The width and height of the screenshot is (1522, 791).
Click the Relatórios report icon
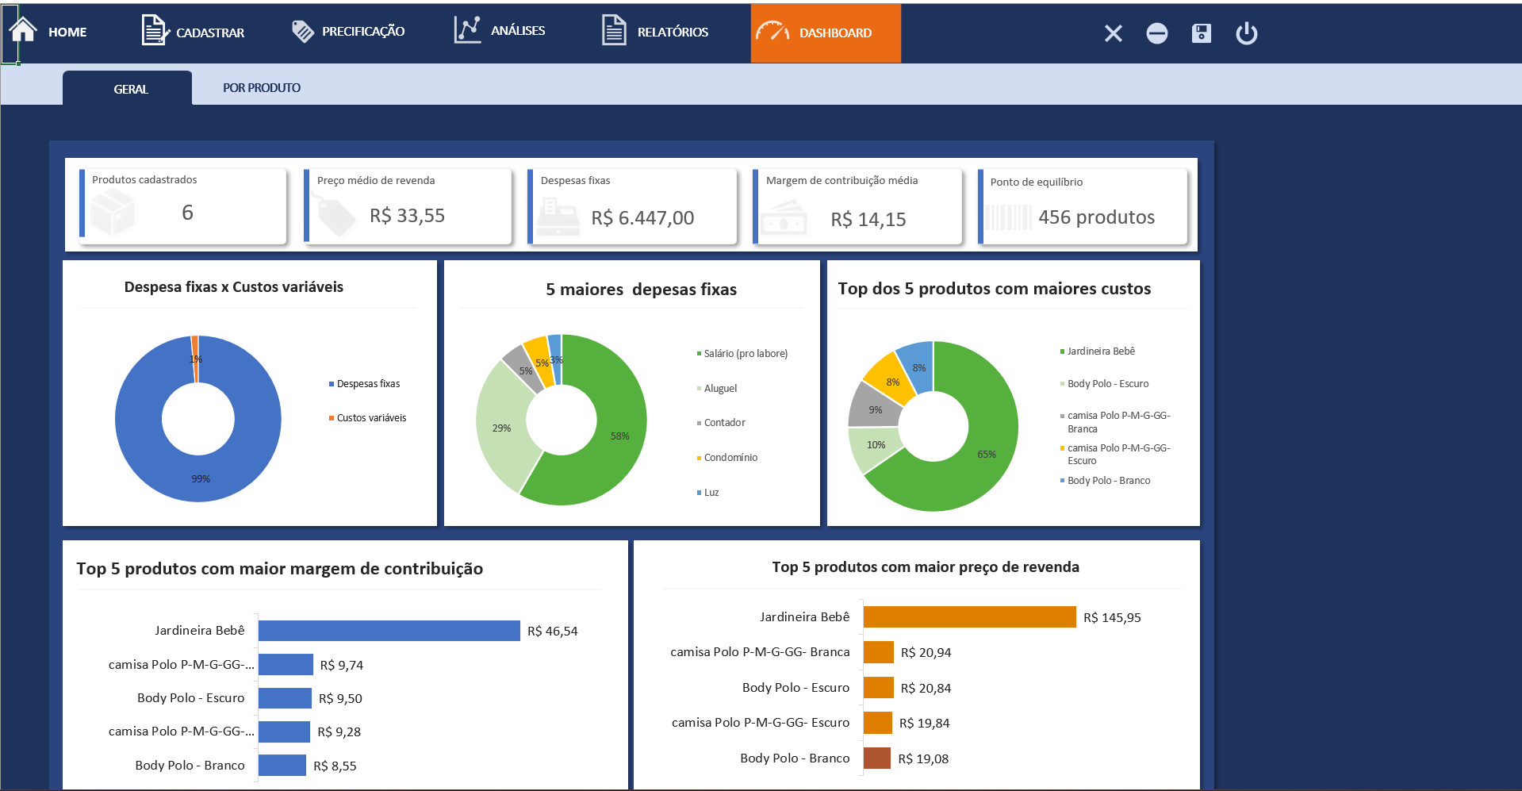(x=614, y=31)
